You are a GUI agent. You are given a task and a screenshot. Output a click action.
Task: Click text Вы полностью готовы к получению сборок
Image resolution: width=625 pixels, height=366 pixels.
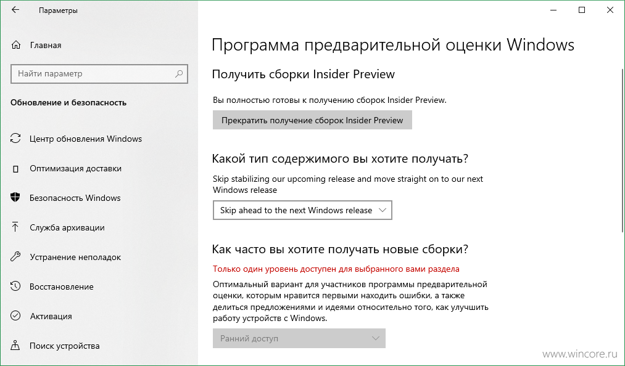[x=329, y=100]
